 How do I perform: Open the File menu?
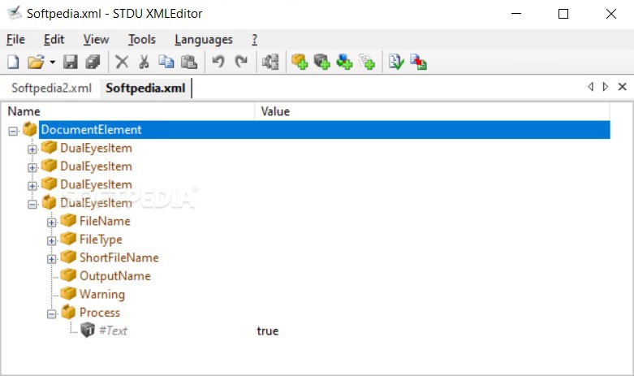click(x=15, y=40)
